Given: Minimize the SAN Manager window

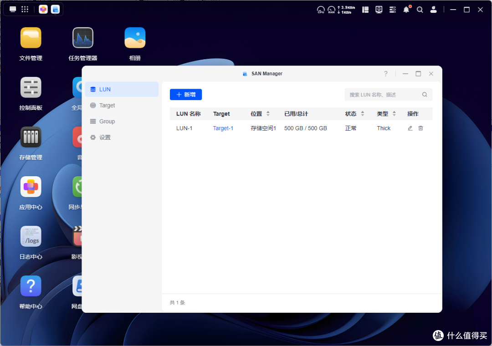Looking at the screenshot, I should click(405, 74).
